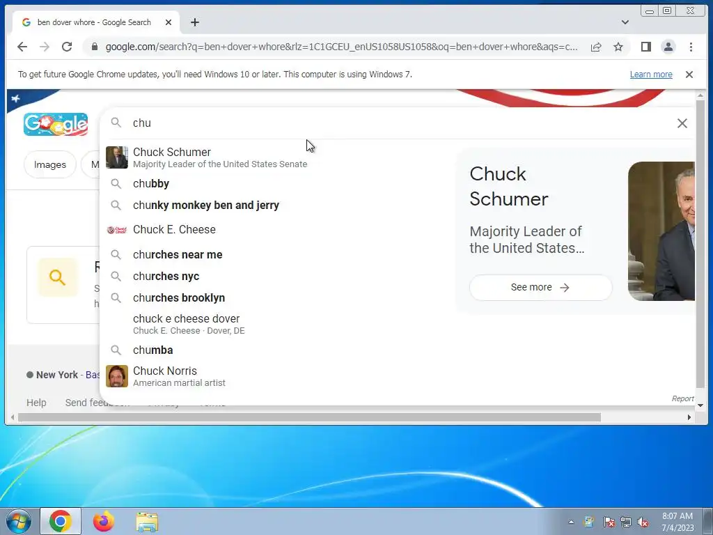
Task: Show hidden system tray icons
Action: pos(571,522)
